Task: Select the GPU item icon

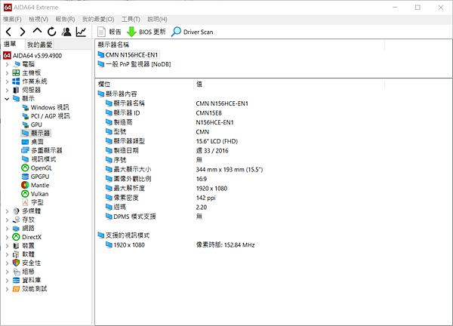Action: click(x=26, y=125)
